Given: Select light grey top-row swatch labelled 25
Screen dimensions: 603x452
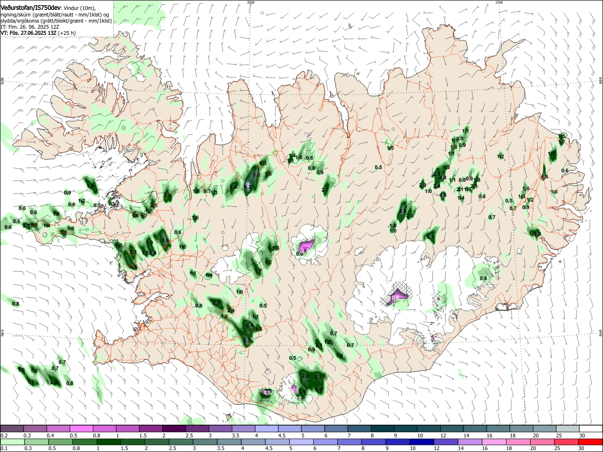Looking at the screenshot, I should pos(567,428).
